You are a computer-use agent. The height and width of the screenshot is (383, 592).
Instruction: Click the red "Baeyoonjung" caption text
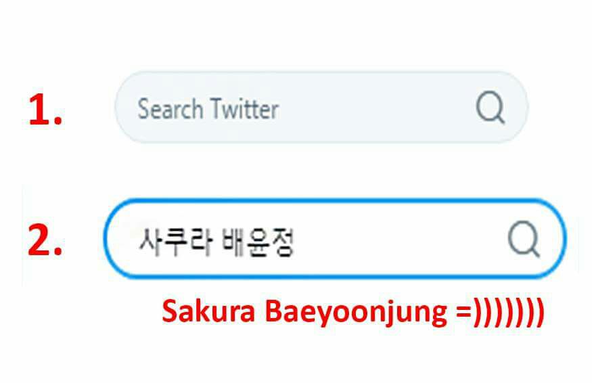(x=357, y=313)
